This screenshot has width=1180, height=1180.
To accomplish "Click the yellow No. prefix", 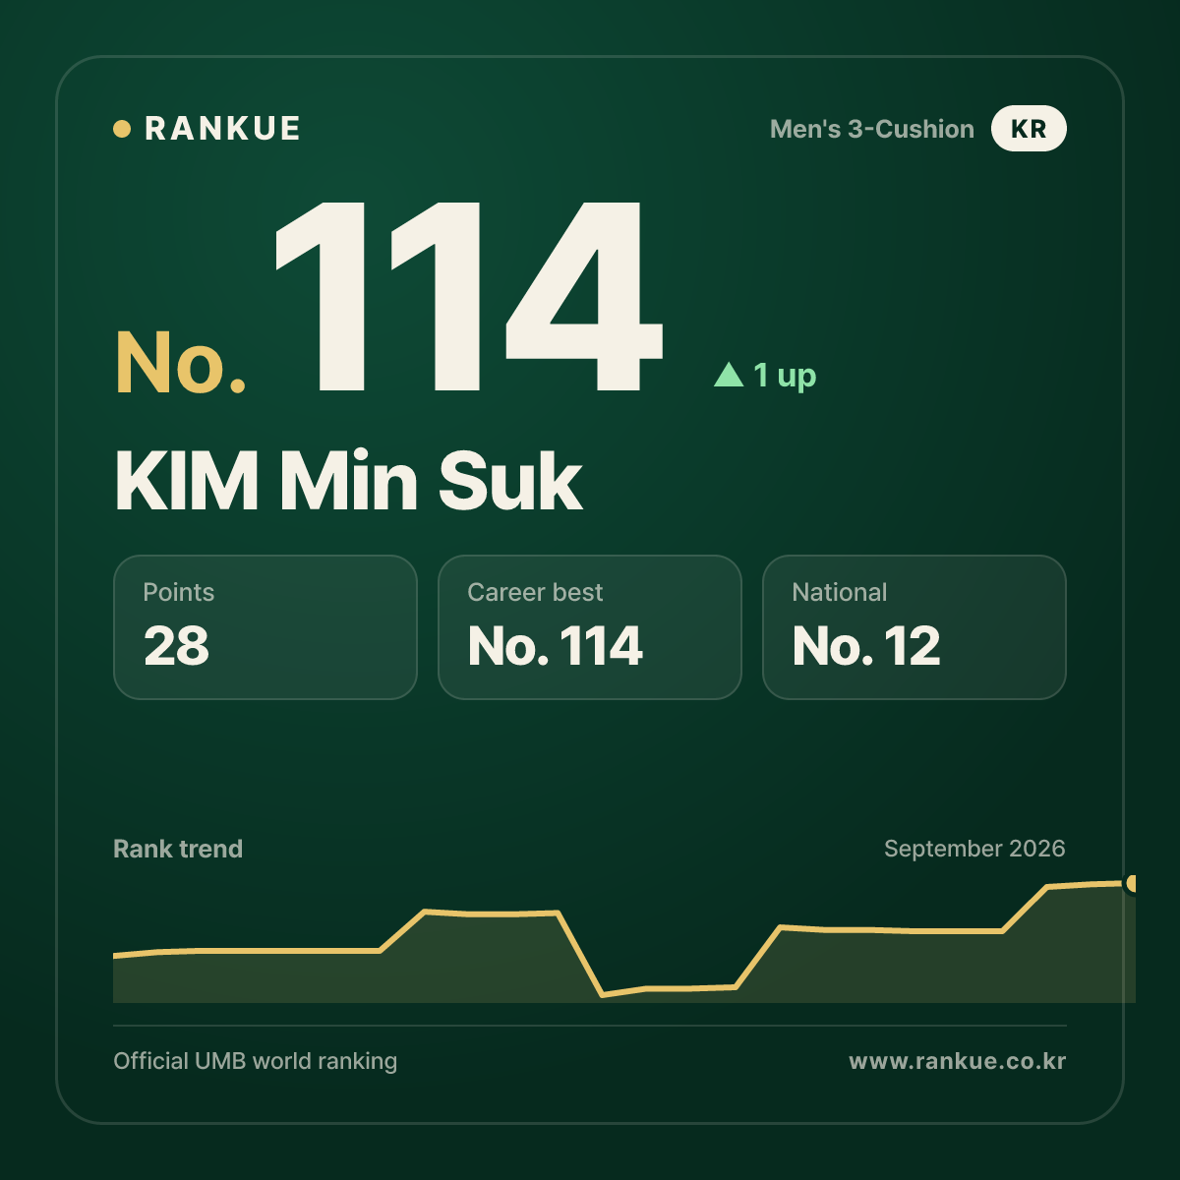I will tap(181, 363).
